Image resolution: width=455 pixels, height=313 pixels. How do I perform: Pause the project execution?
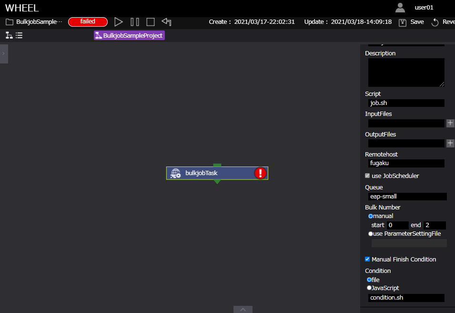pos(135,22)
